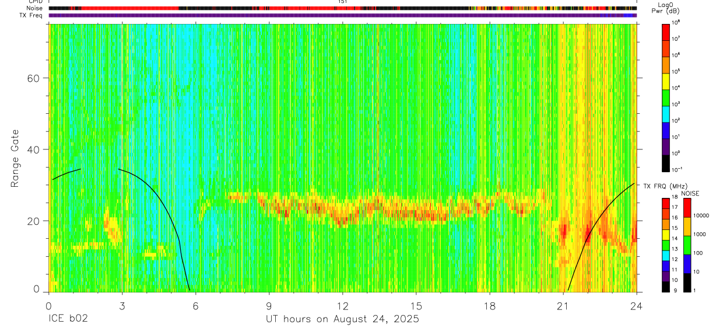Screen dimensions: 716x331
Task: Click the 'NOISE' legend title
Action: (x=690, y=193)
